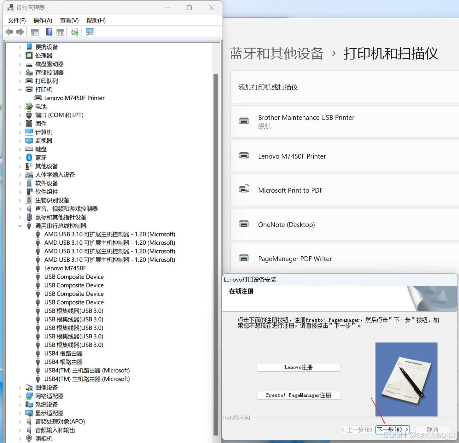This screenshot has width=459, height=443.
Task: Click the Bluetooth icon in the device tree
Action: pyautogui.click(x=29, y=158)
